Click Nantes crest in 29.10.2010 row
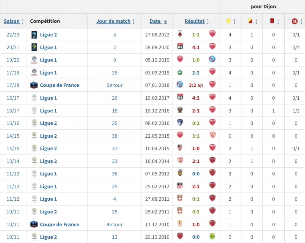This screenshot has height=243, width=305. click(x=212, y=236)
